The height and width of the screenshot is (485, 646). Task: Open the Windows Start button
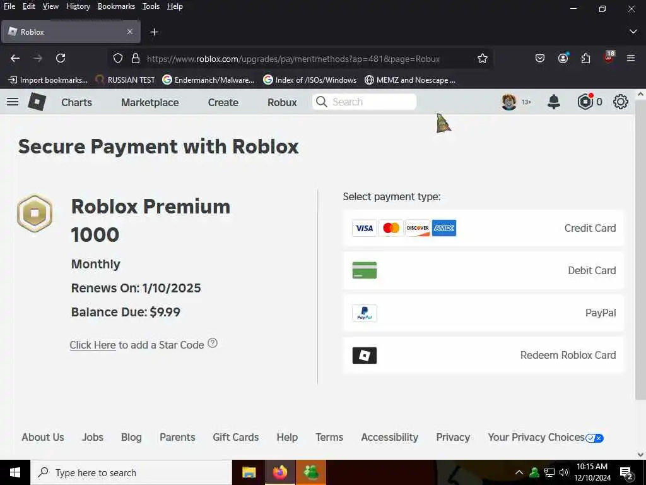(x=15, y=472)
